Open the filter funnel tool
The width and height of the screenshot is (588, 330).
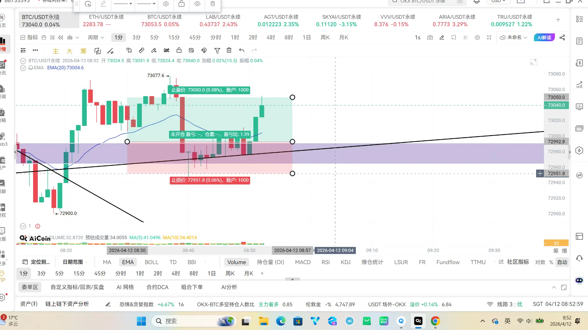coord(217,50)
